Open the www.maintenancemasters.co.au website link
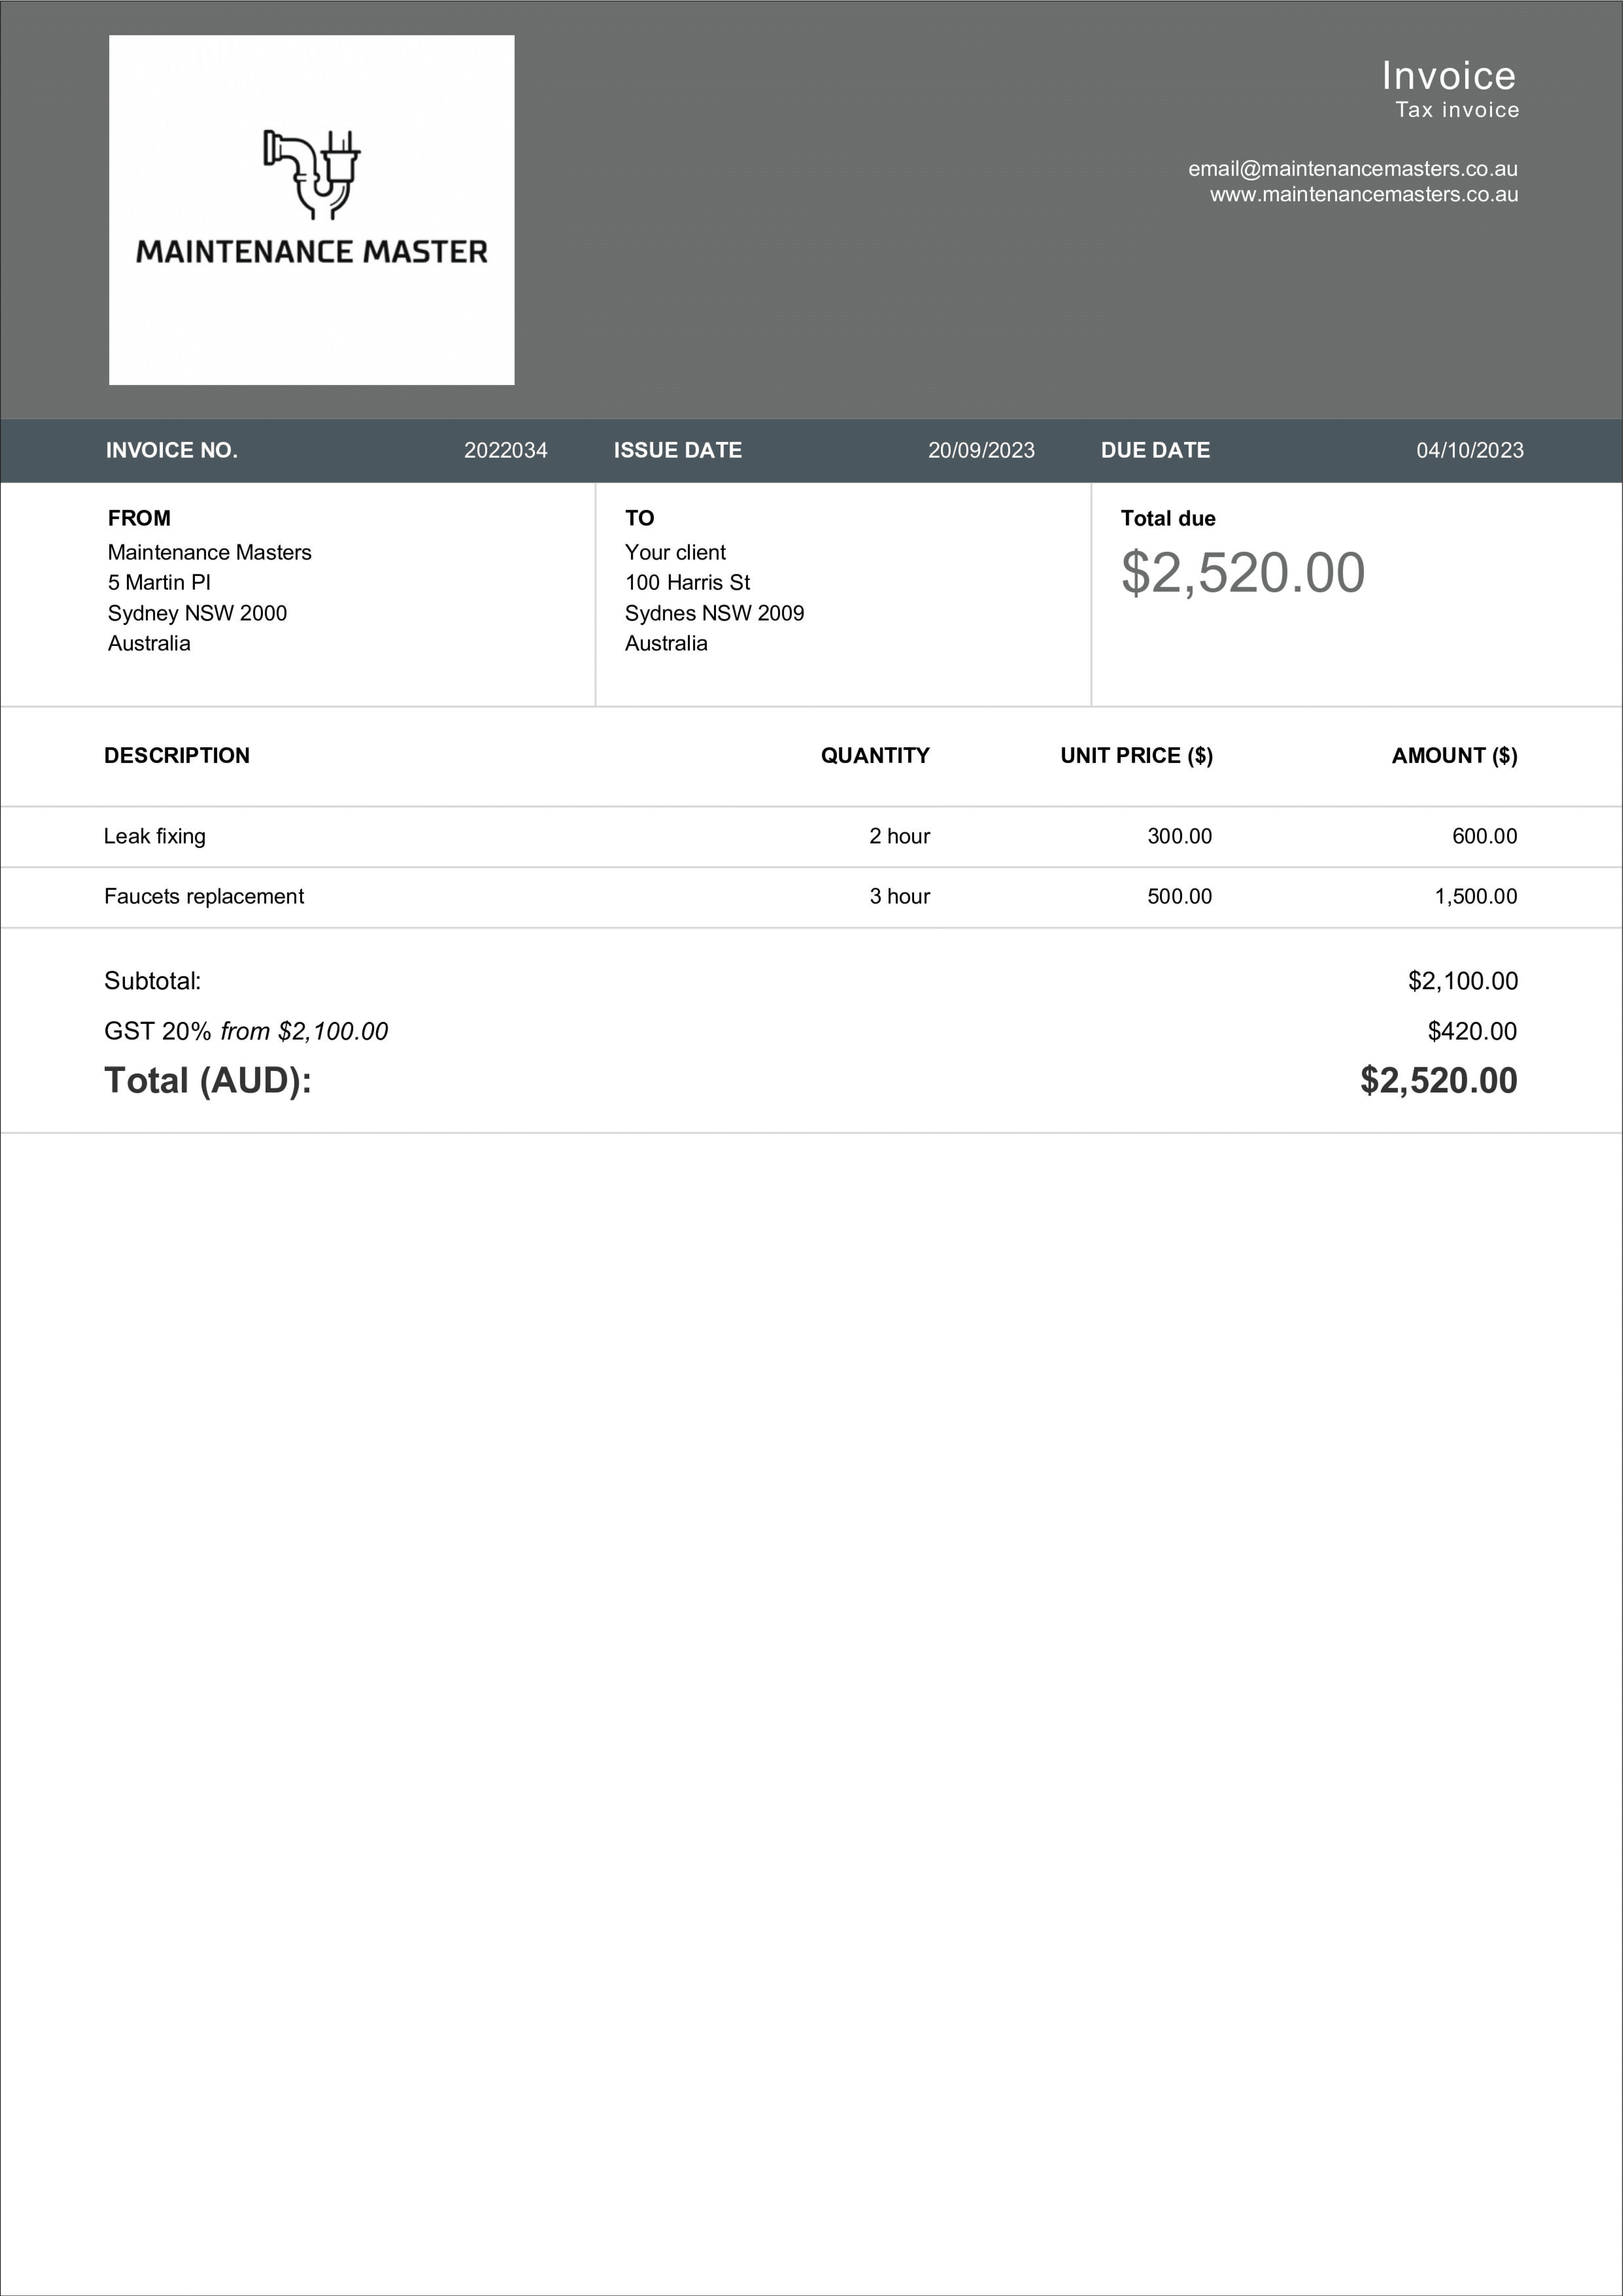The image size is (1623, 2296). coord(1364,195)
